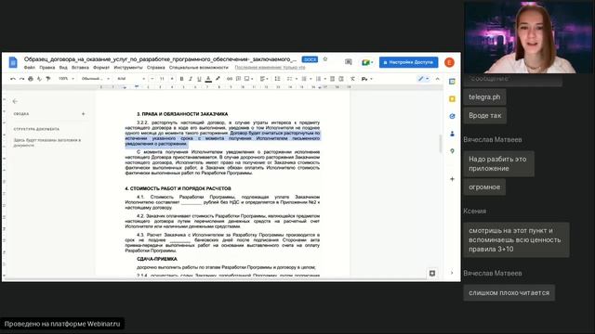Star the document
The width and height of the screenshot is (595, 334).
pos(325,59)
